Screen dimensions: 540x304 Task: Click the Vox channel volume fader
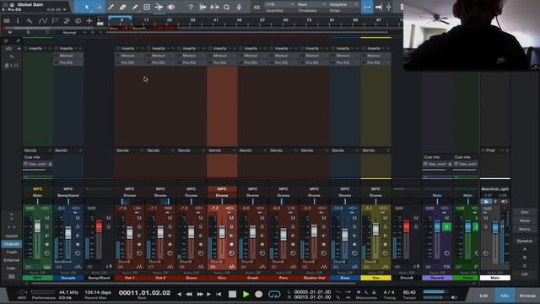coord(375,229)
